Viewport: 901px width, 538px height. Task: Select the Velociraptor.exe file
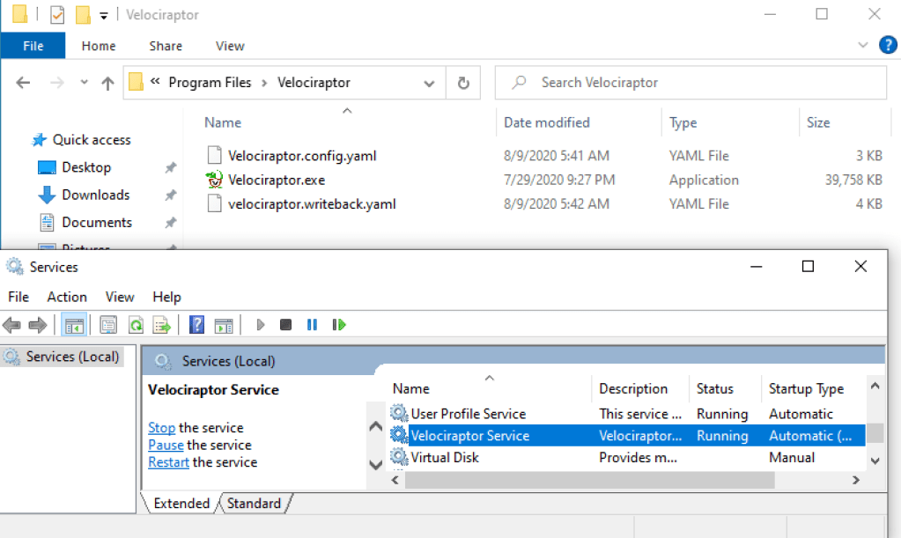[x=277, y=180]
